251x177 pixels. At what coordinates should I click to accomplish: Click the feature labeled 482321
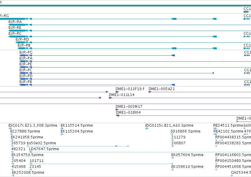pyautogui.click(x=18, y=149)
